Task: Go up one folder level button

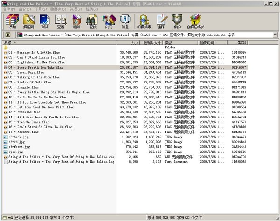Action: (8, 35)
